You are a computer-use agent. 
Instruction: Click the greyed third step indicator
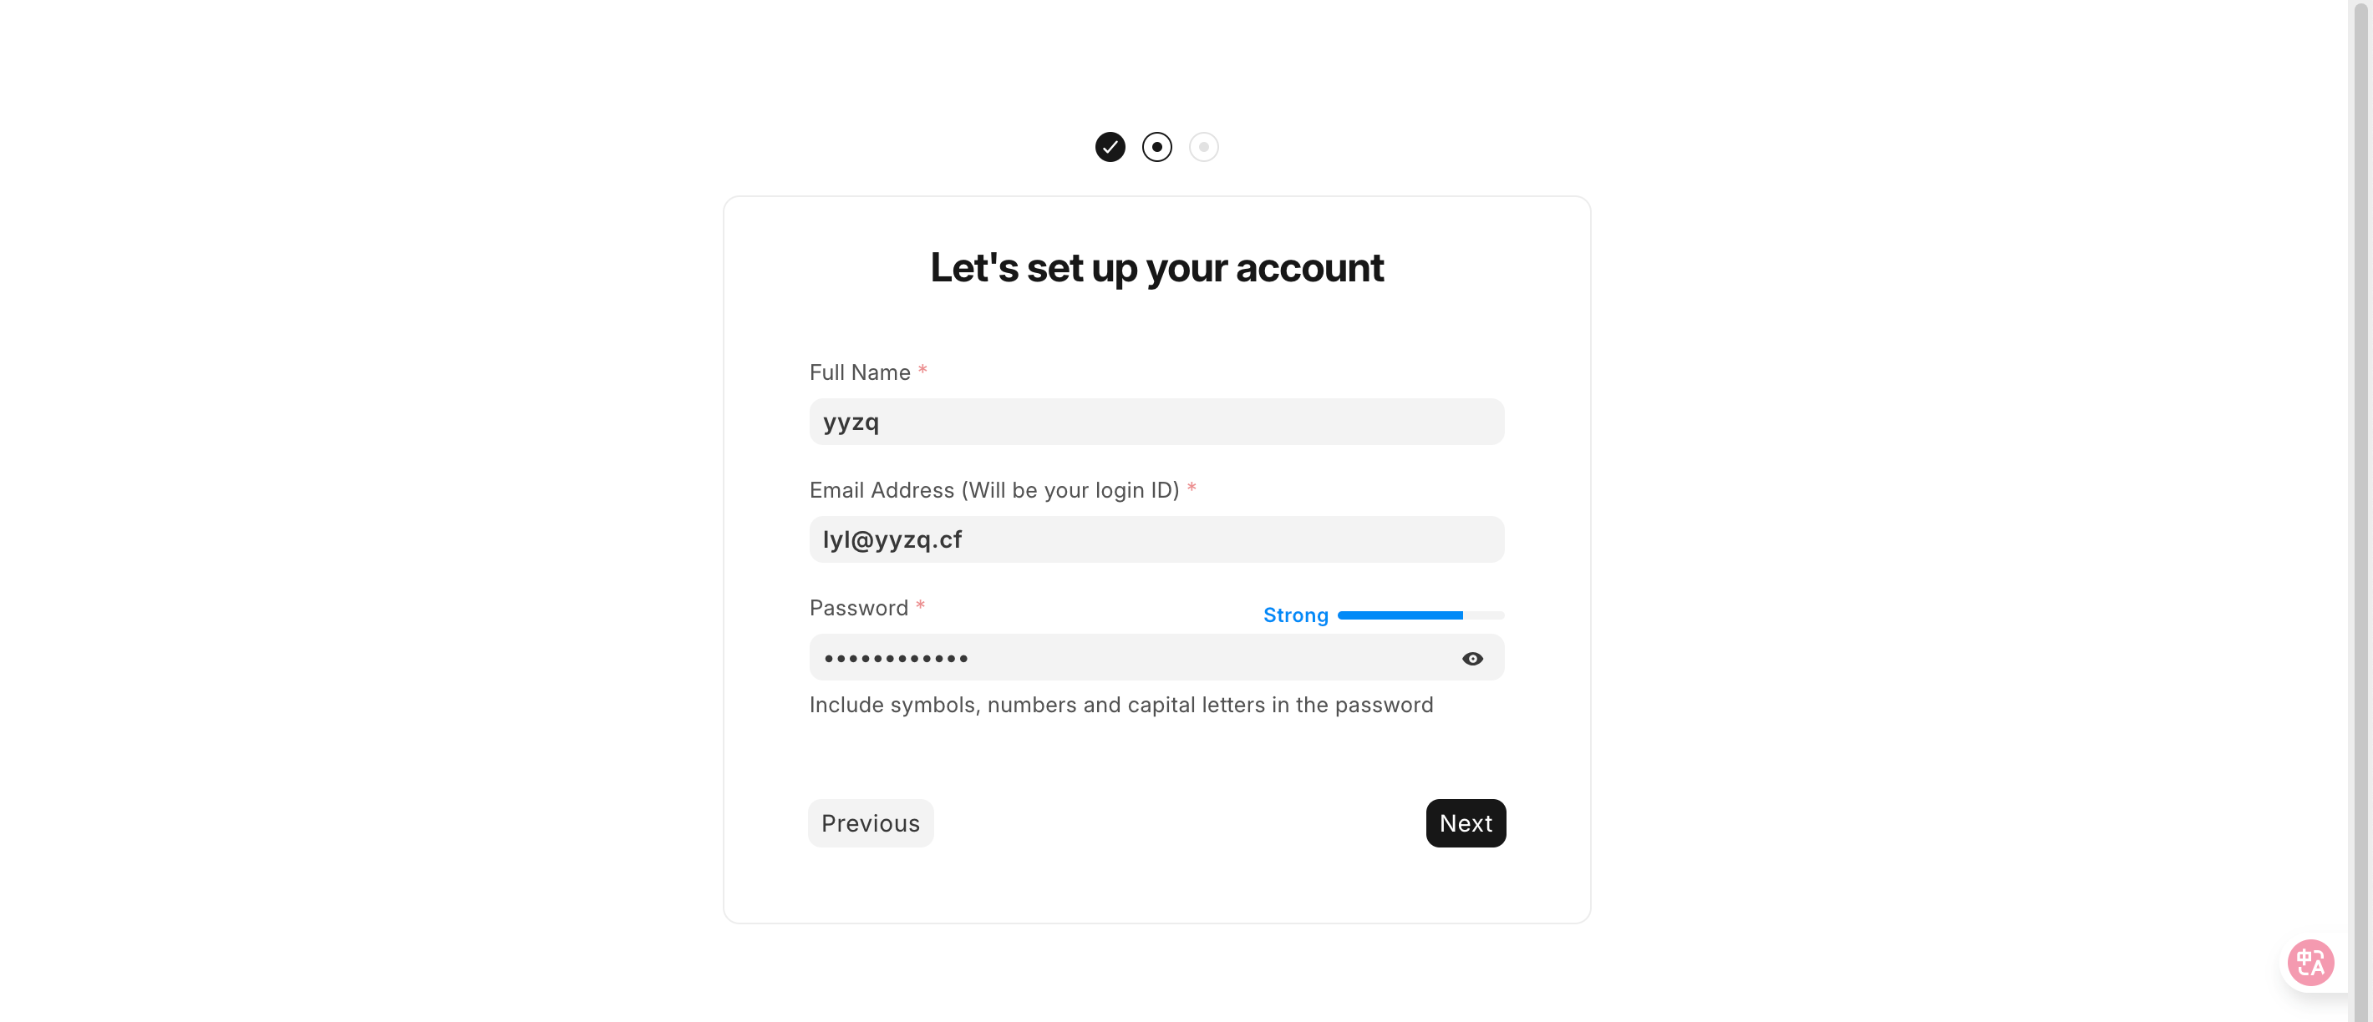coord(1204,147)
